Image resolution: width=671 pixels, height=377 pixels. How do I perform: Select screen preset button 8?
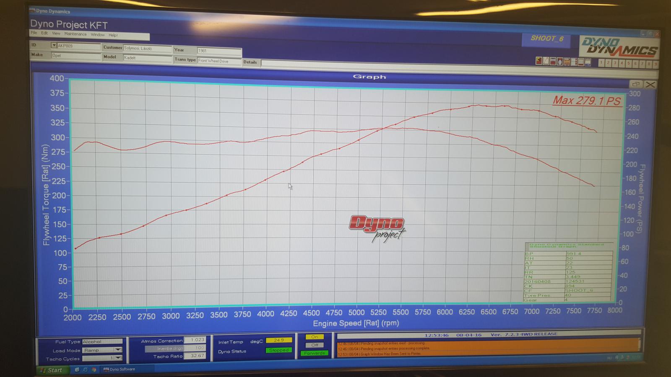pyautogui.click(x=648, y=64)
